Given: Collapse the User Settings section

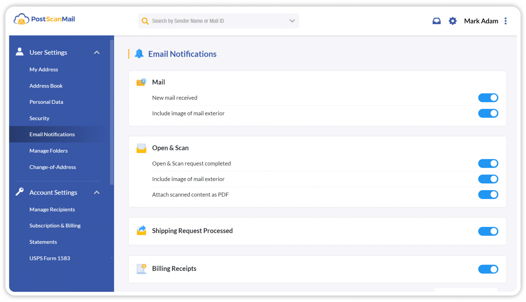Looking at the screenshot, I should click(97, 52).
